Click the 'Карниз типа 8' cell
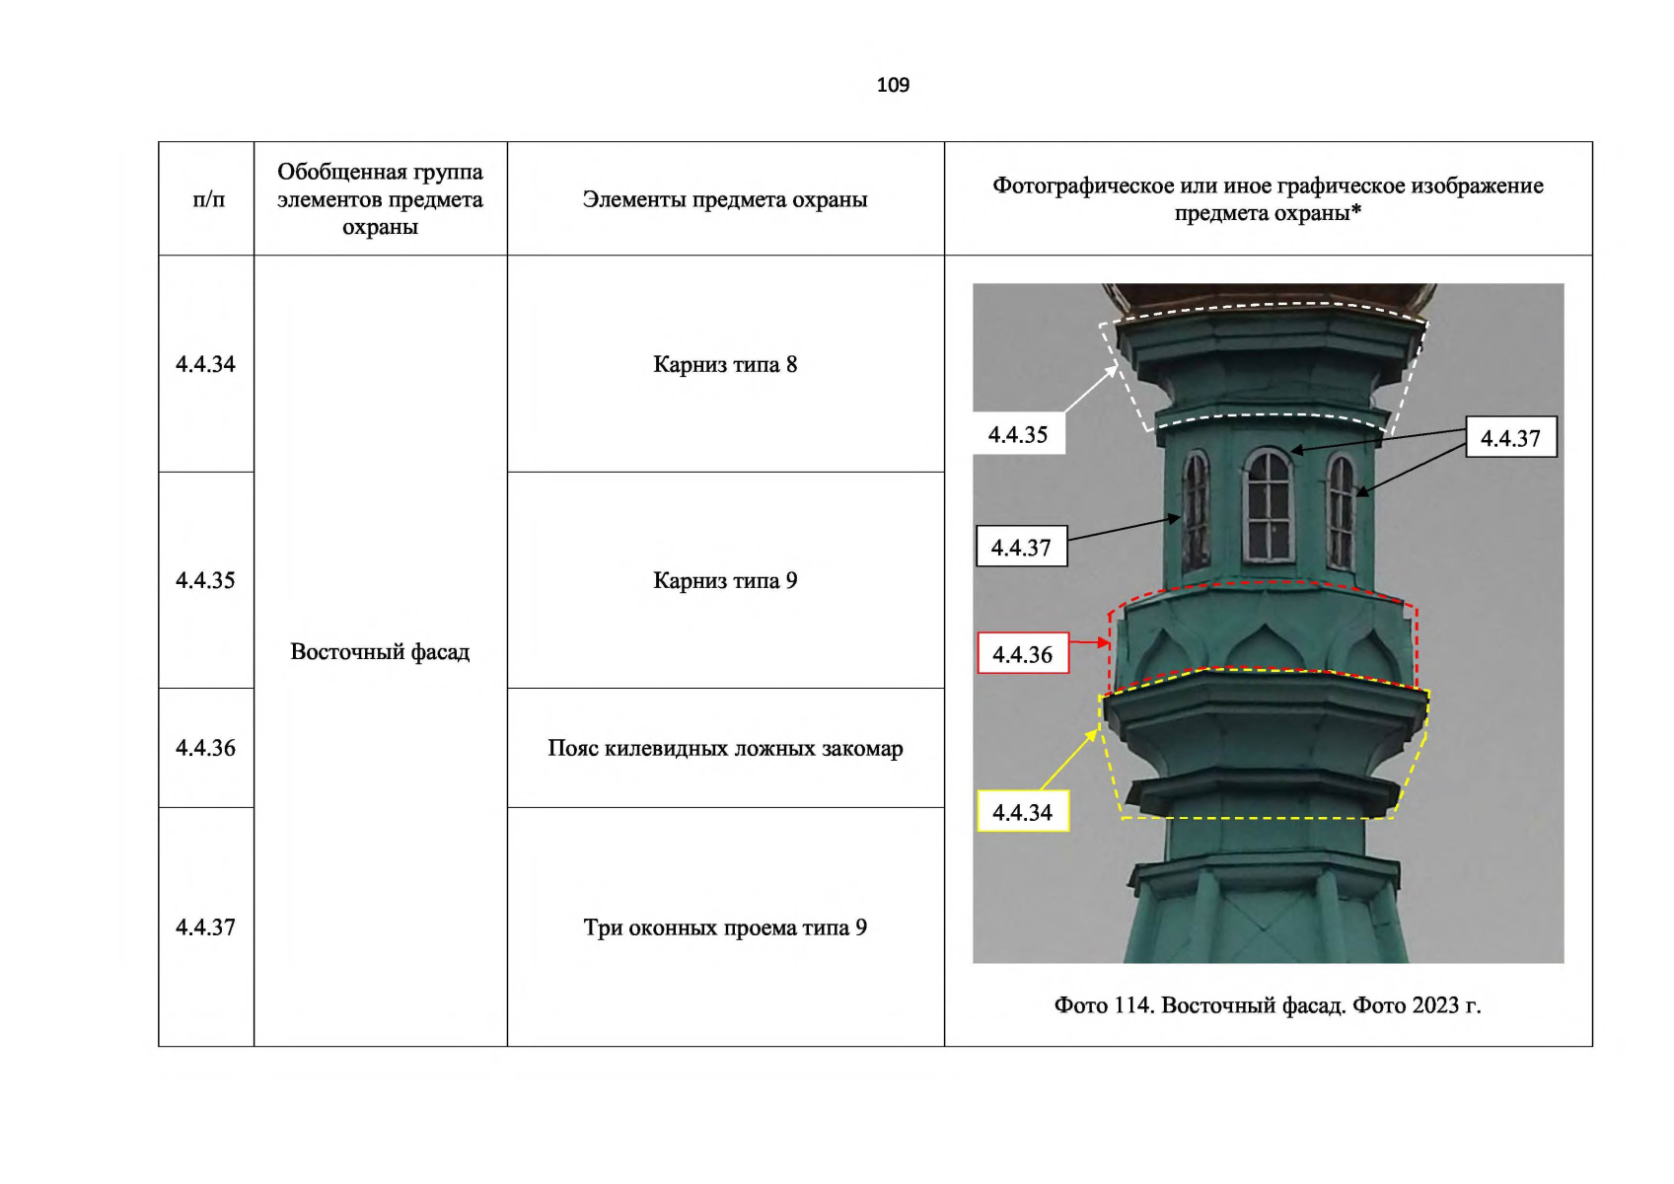This screenshot has width=1674, height=1184. pos(725,364)
